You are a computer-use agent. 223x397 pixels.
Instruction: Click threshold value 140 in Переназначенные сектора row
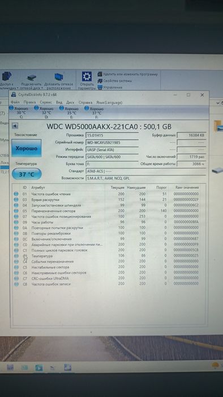click(x=164, y=211)
